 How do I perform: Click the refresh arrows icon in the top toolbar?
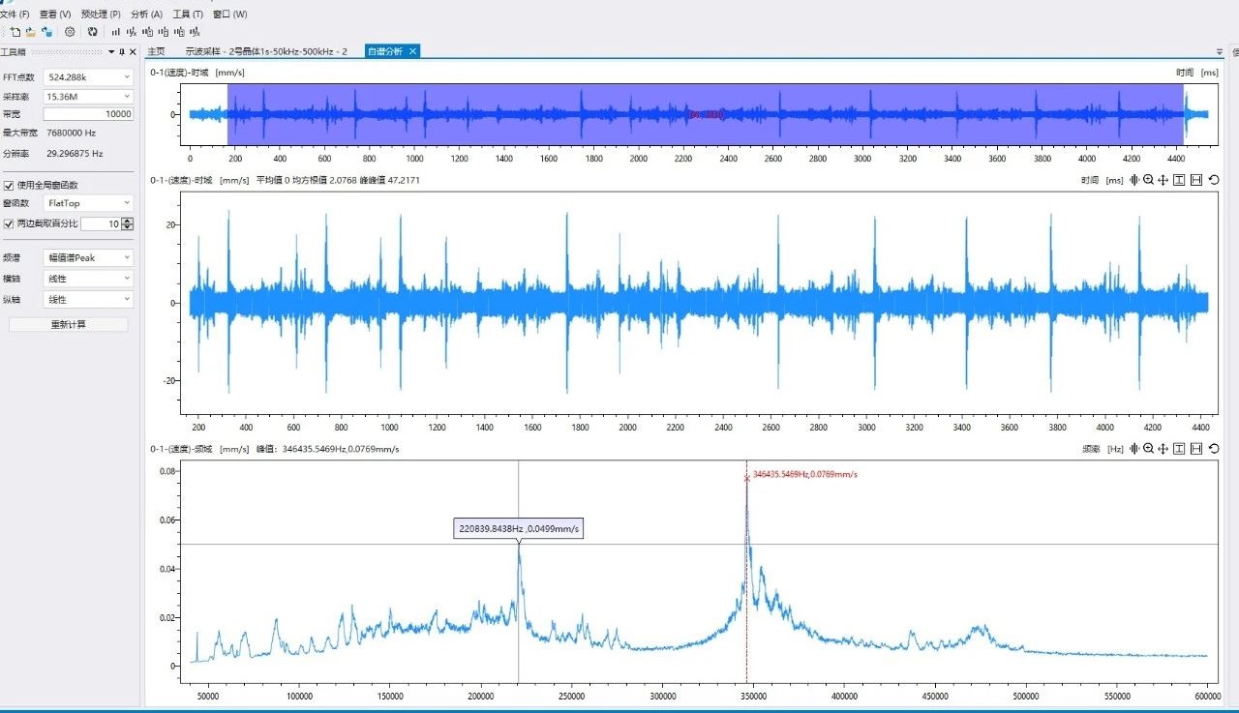point(93,32)
